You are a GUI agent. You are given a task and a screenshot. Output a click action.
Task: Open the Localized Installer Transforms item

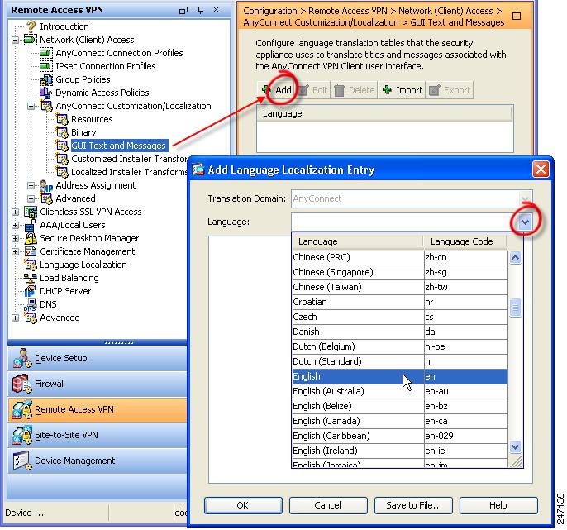pos(129,172)
